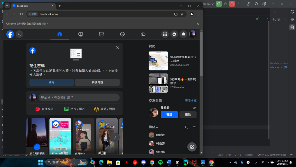The width and height of the screenshot is (296, 167).
Task: Open PyCharm settings gear icon
Action: (x=264, y=4)
